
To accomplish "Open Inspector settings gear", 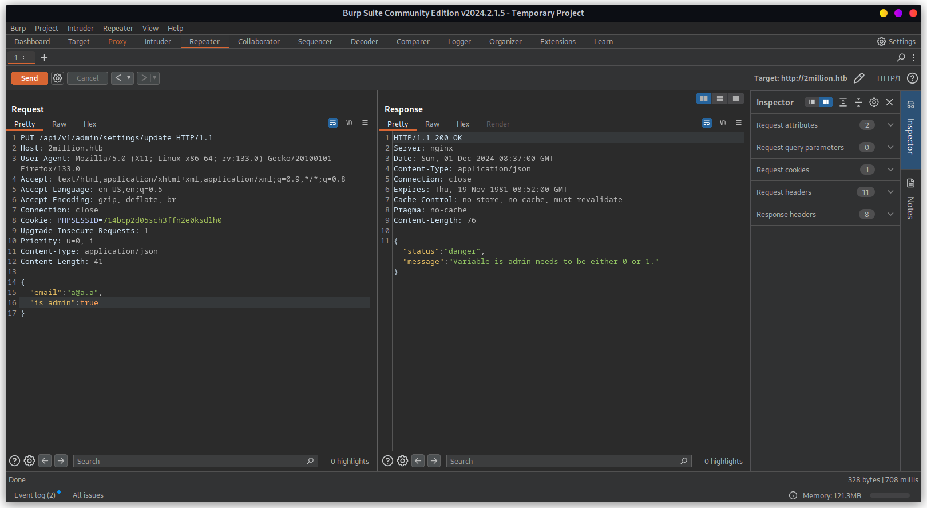I will pyautogui.click(x=874, y=102).
